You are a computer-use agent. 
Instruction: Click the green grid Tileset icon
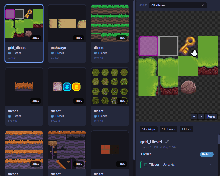click(x=146, y=165)
